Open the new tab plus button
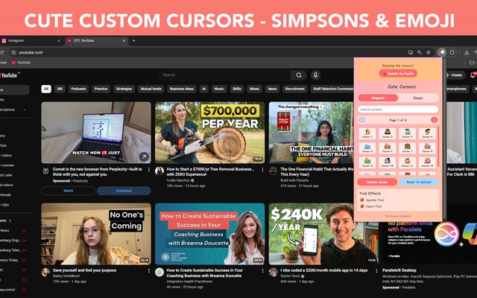 (133, 40)
